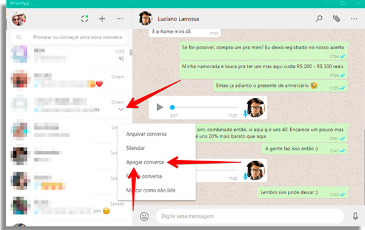Start a new chat with plus icon
The height and width of the screenshot is (230, 365).
pos(102,19)
